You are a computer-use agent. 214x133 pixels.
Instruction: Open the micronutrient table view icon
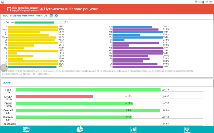pos(51,16)
